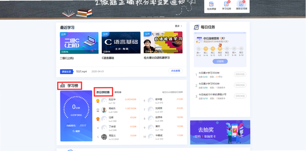Expand 更多 in the 最近学习 section
This screenshot has height=151, width=306.
click(178, 26)
